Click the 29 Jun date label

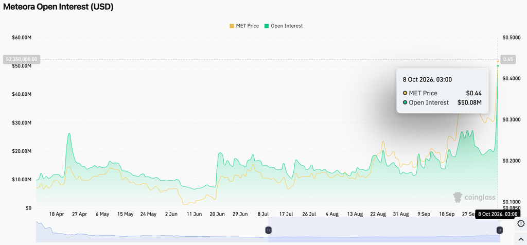[240, 214]
